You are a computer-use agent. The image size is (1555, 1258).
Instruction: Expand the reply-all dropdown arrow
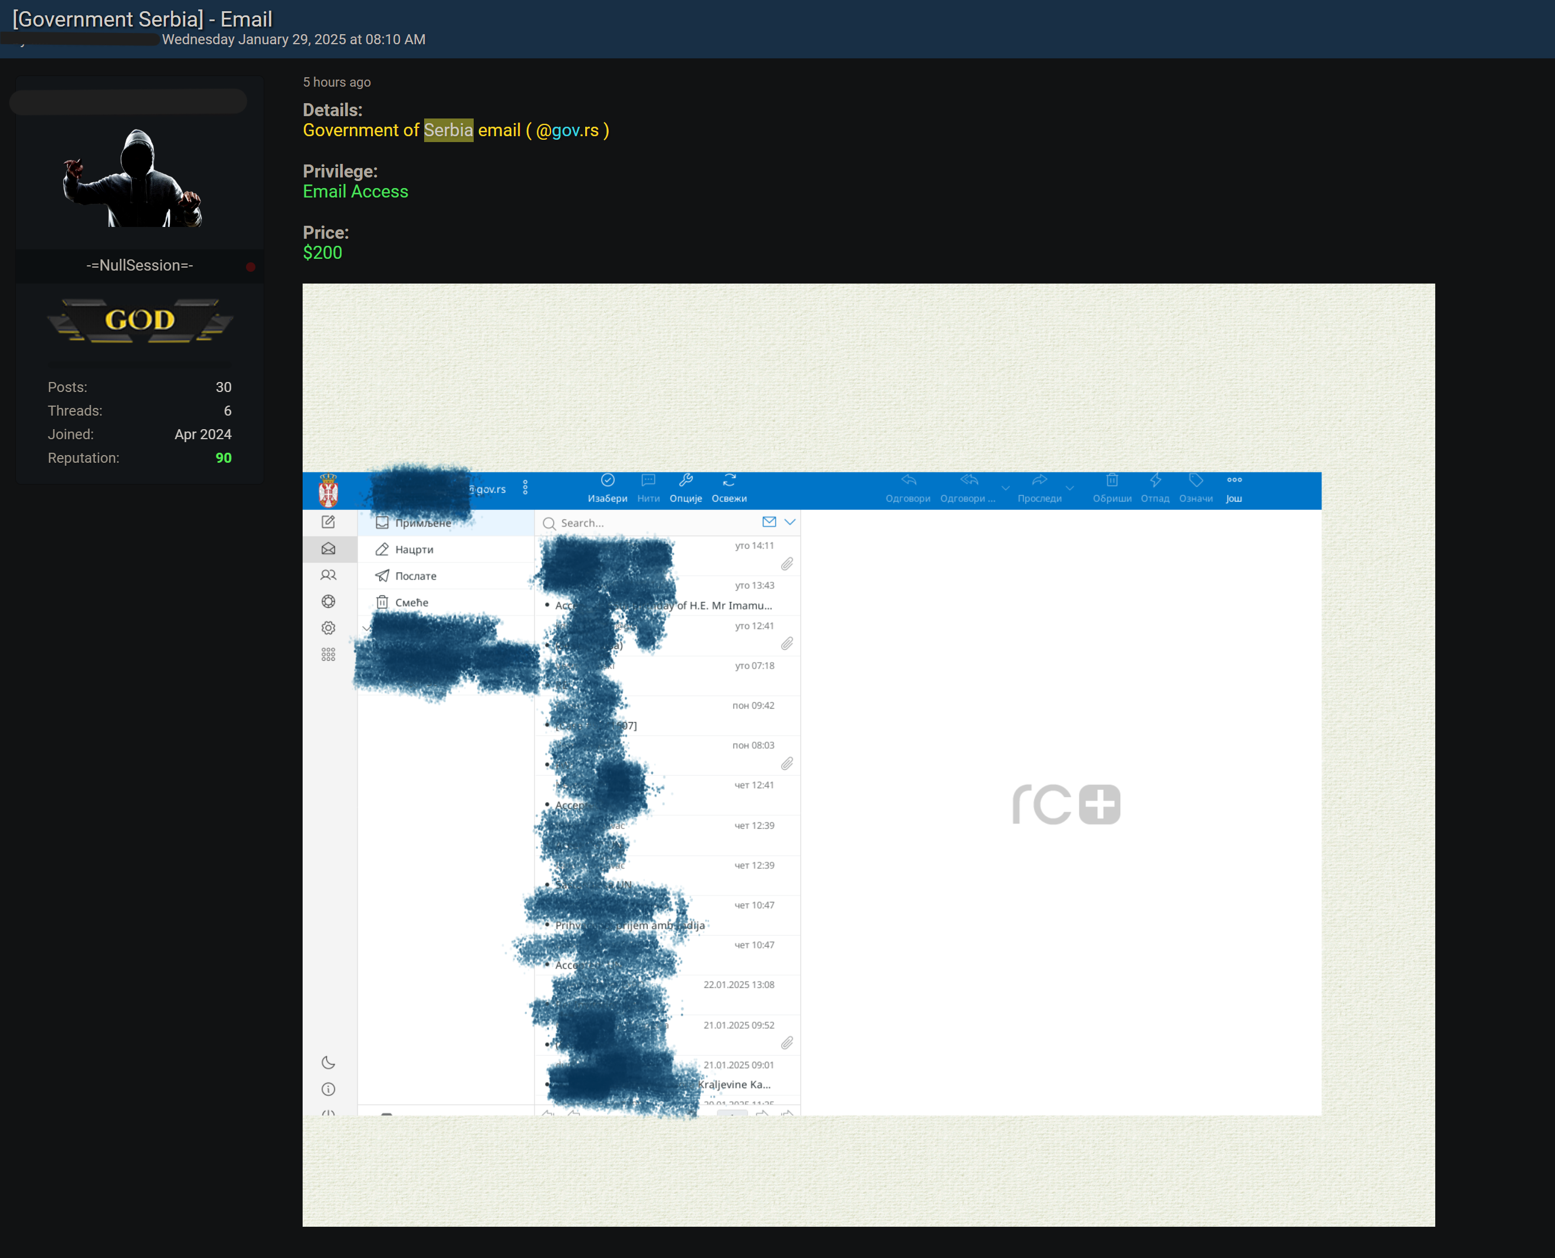point(1005,489)
